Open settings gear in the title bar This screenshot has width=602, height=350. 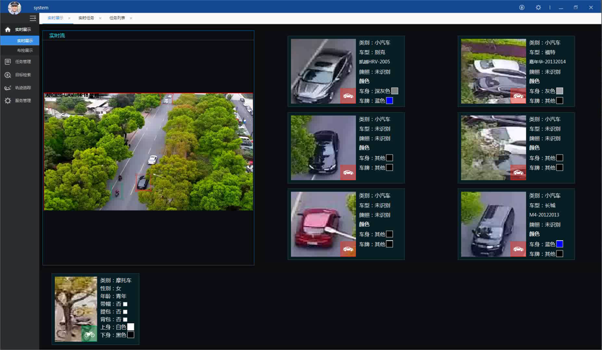click(x=538, y=8)
